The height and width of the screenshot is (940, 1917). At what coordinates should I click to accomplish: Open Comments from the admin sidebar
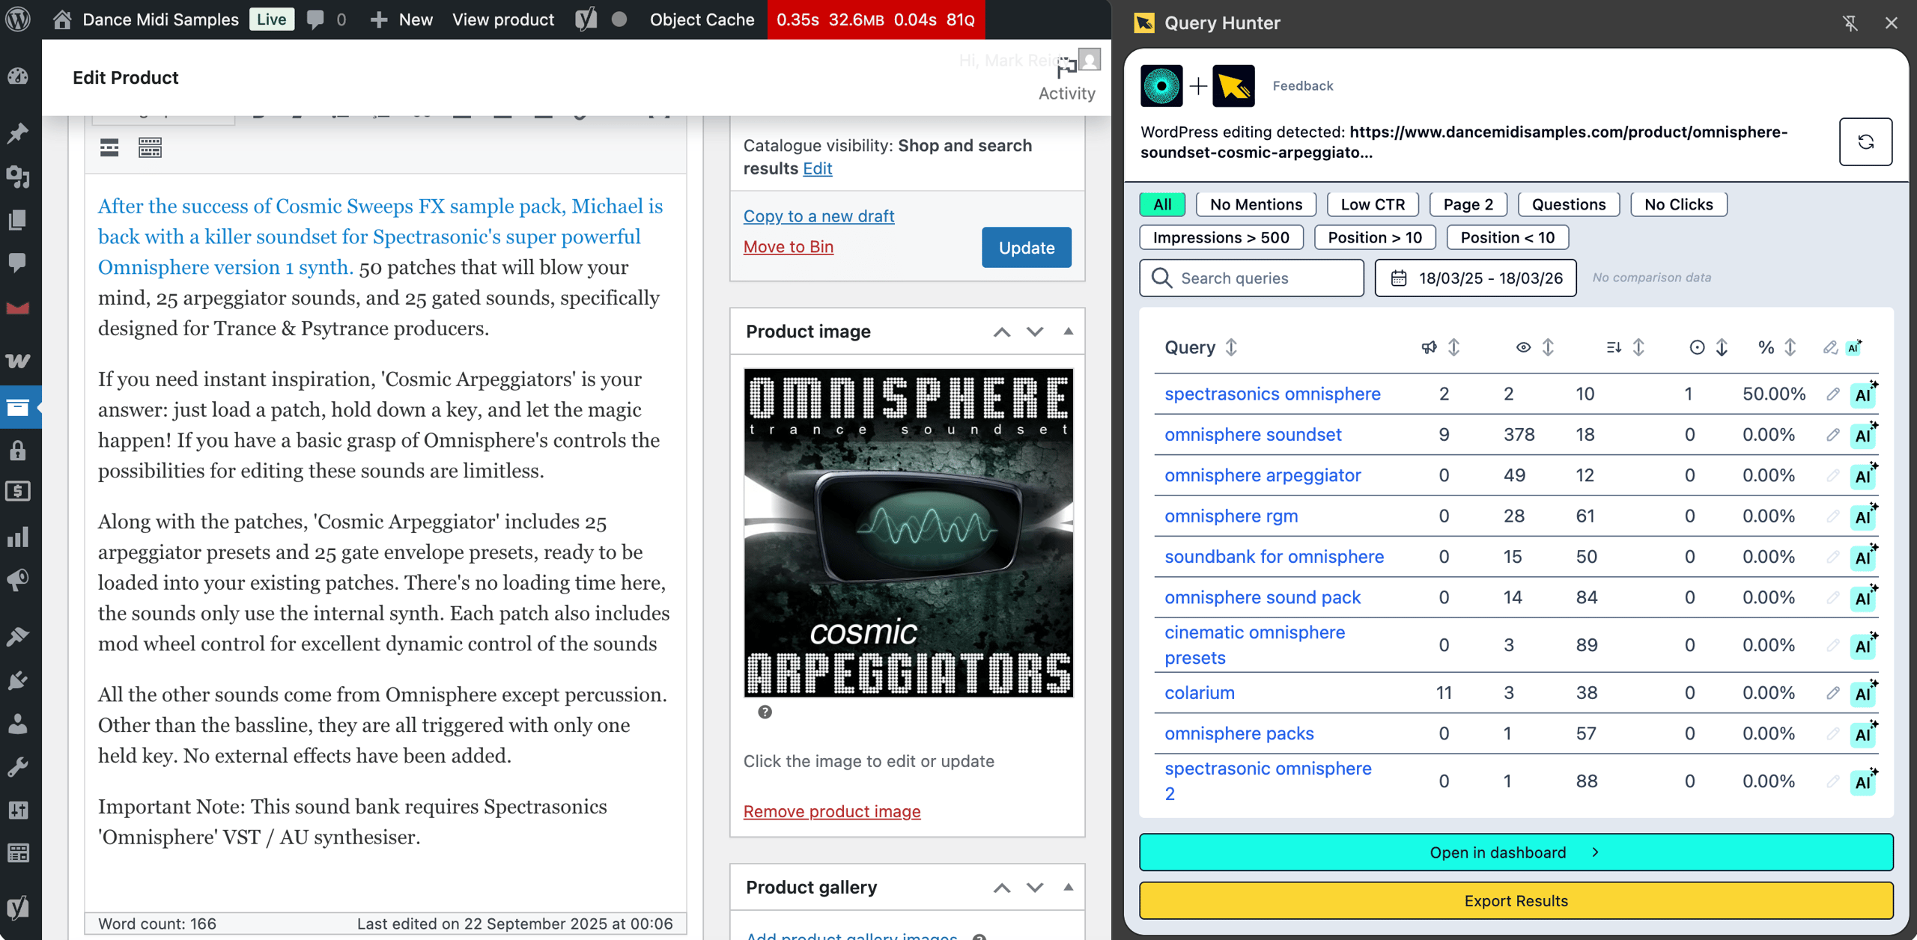click(18, 263)
